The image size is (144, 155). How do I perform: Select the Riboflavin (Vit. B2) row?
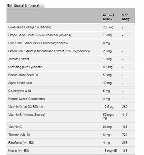coord(71,143)
